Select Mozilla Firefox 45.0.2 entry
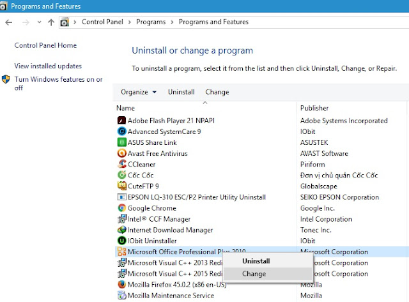 177,285
